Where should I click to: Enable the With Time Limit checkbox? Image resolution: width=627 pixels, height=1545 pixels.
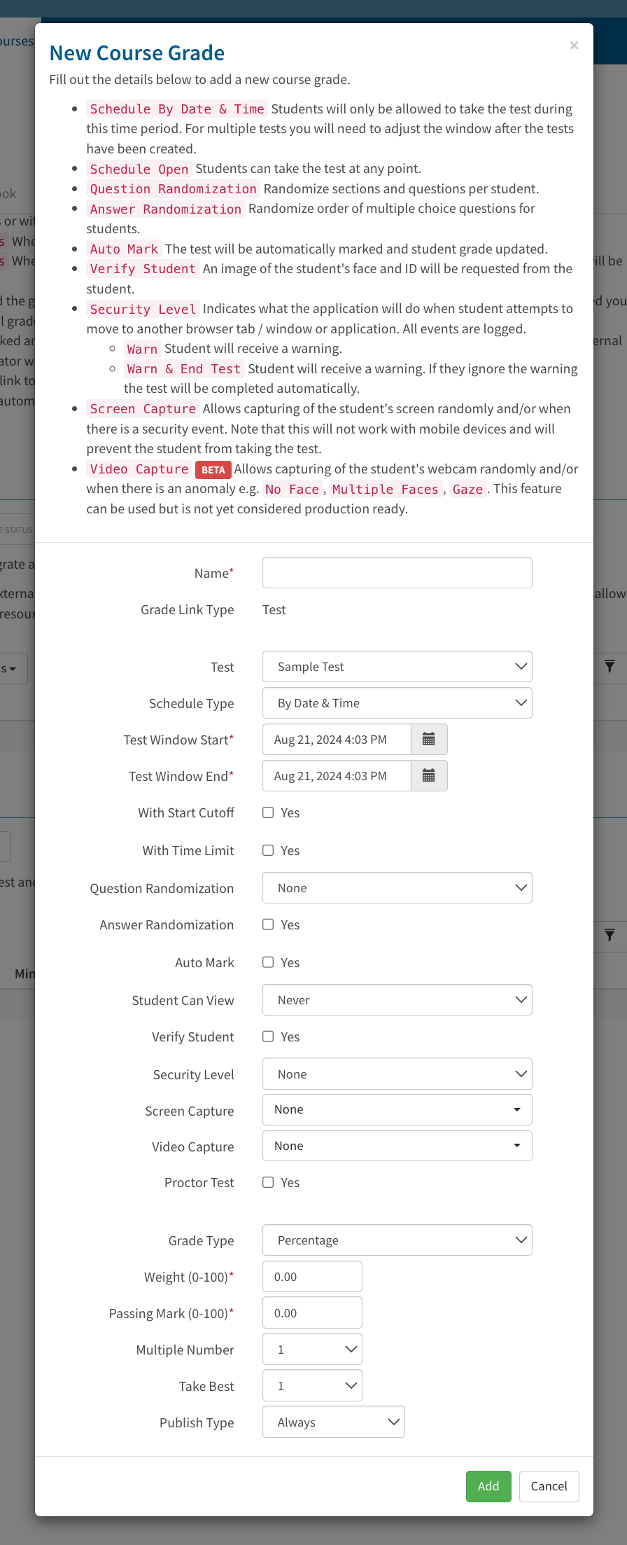pos(268,850)
